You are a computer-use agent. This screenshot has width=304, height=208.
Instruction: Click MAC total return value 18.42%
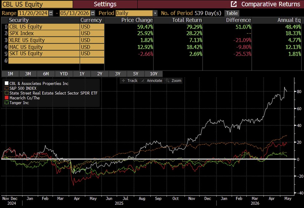coord(194,47)
